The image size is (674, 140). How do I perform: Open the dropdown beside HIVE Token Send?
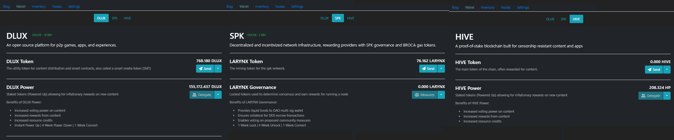point(667,70)
